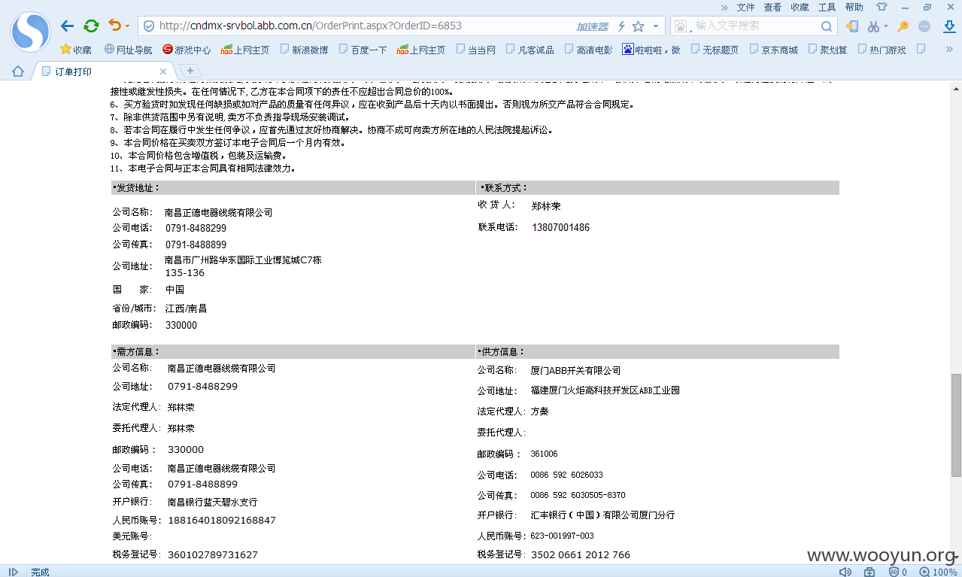The image size is (962, 577).
Task: Open the 收藏 menu
Action: [x=800, y=8]
